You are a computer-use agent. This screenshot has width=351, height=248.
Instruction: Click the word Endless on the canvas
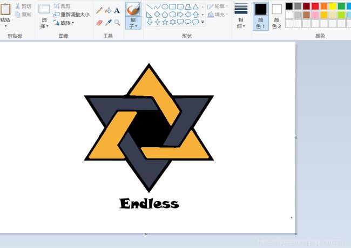(148, 204)
